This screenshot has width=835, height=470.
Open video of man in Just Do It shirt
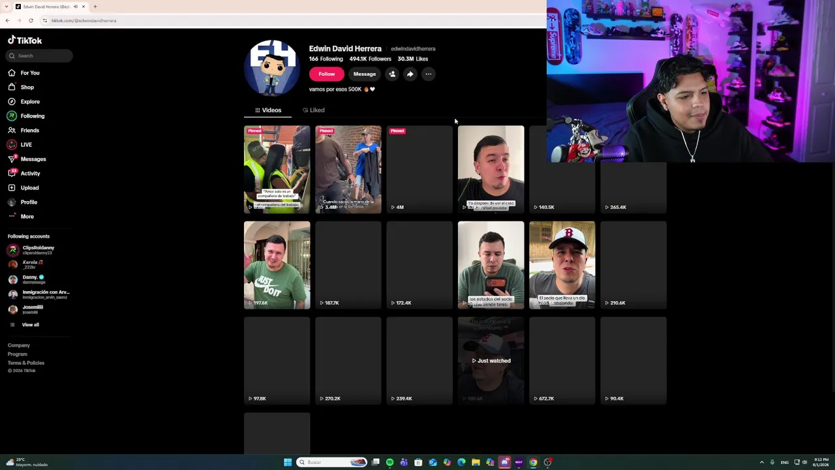[277, 265]
